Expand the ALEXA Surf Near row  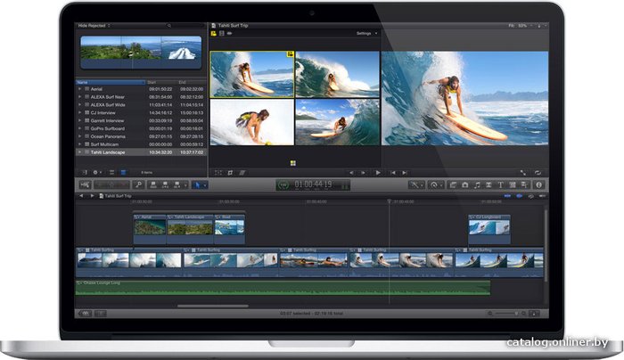tap(79, 96)
